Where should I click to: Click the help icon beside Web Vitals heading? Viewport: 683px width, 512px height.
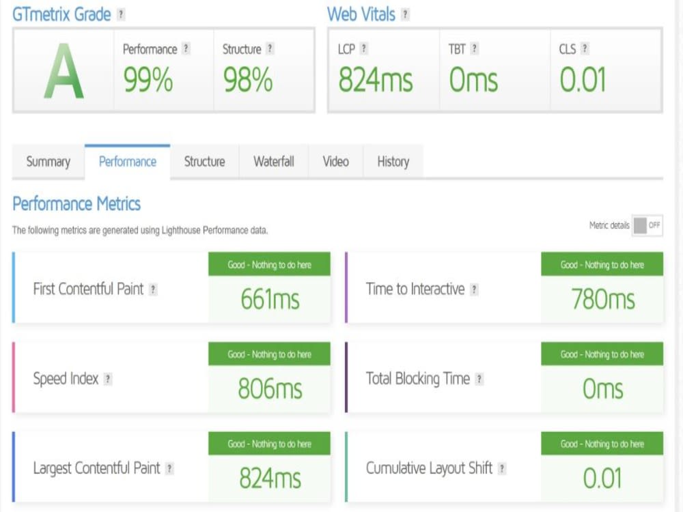click(405, 14)
